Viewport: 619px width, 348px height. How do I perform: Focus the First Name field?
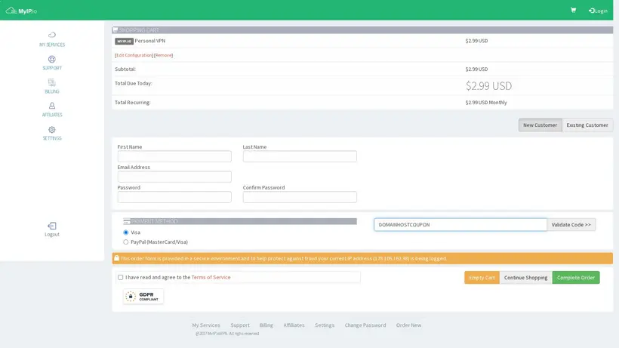coord(174,156)
